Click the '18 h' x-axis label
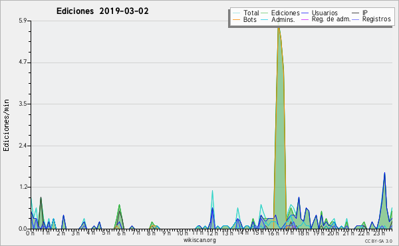399x246 pixels. pyautogui.click(x=304, y=233)
